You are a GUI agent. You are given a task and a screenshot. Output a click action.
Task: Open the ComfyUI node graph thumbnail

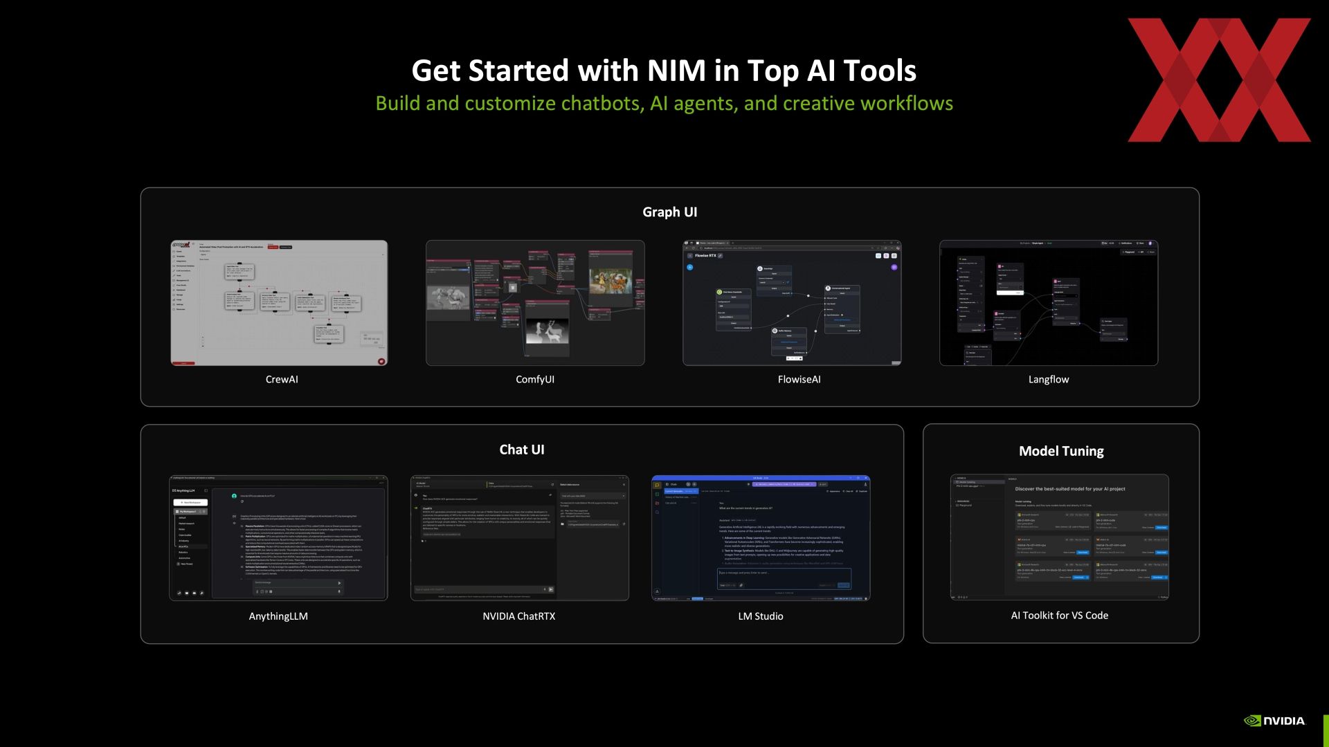tap(535, 303)
